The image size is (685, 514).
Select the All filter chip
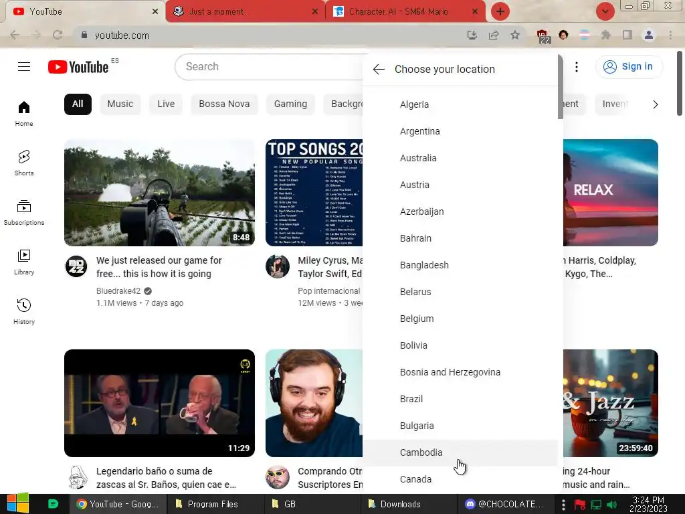click(x=78, y=104)
